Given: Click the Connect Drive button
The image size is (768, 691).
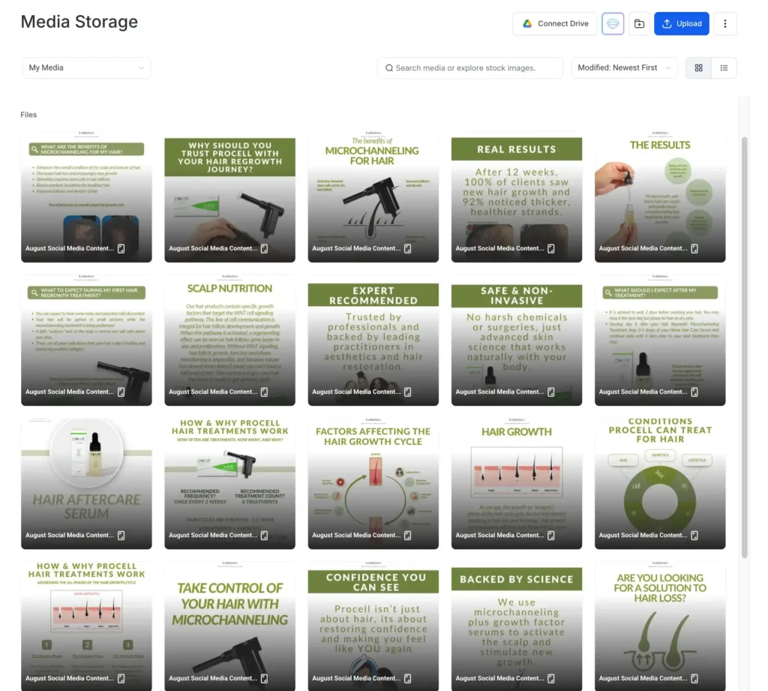Looking at the screenshot, I should pyautogui.click(x=554, y=23).
